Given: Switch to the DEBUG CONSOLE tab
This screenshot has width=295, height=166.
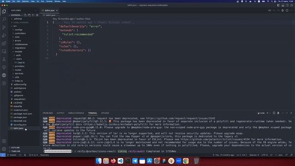Looking at the screenshot, I should [x=76, y=113].
